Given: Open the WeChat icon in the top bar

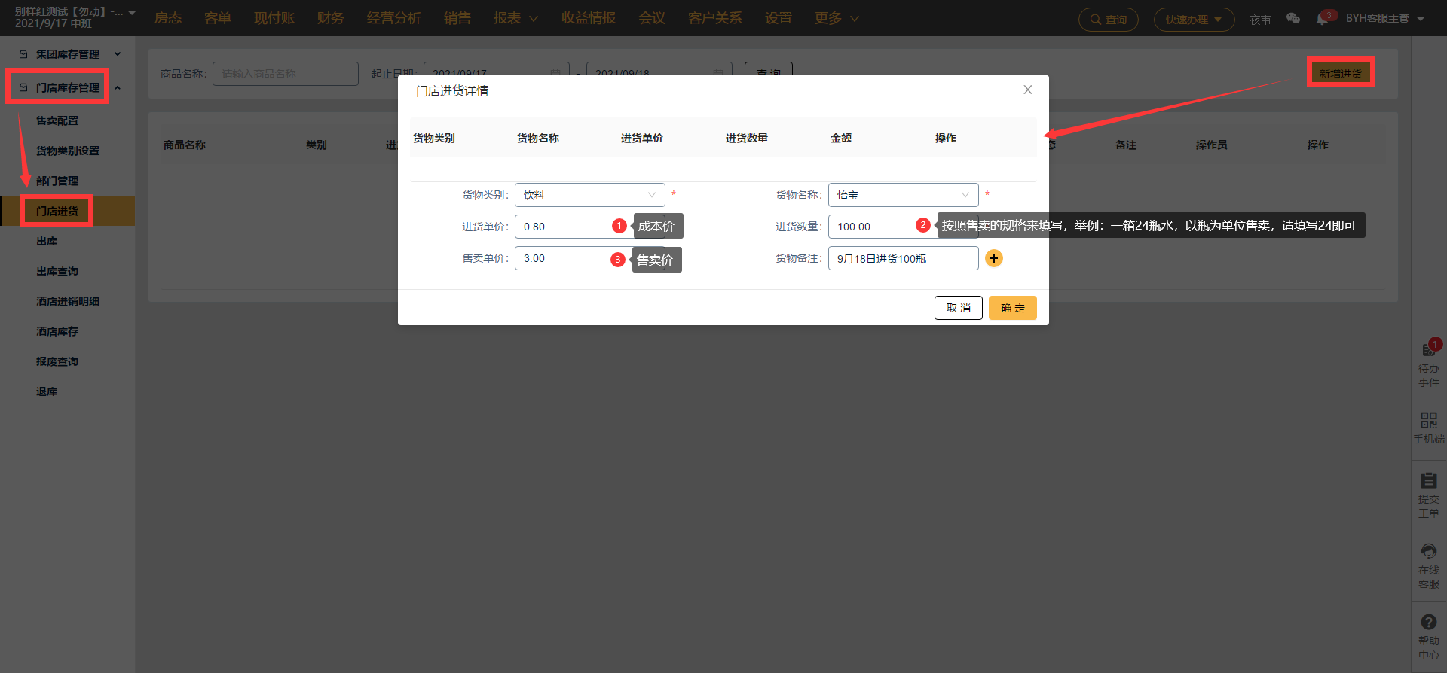Looking at the screenshot, I should coord(1293,19).
